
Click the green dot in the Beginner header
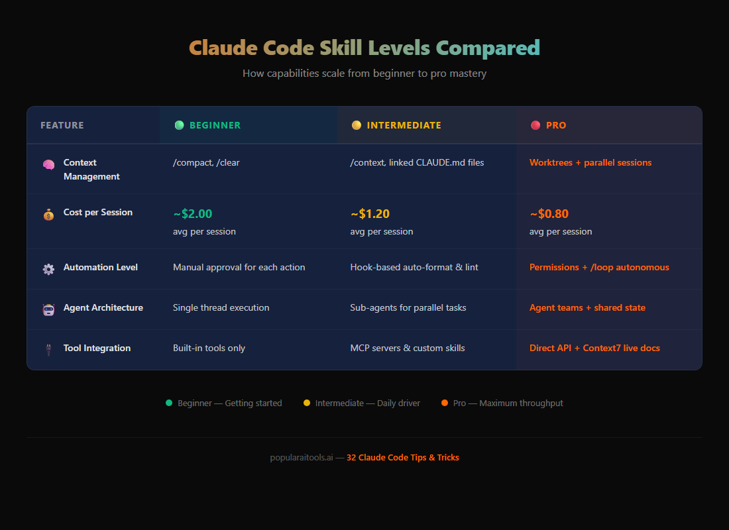coord(179,125)
